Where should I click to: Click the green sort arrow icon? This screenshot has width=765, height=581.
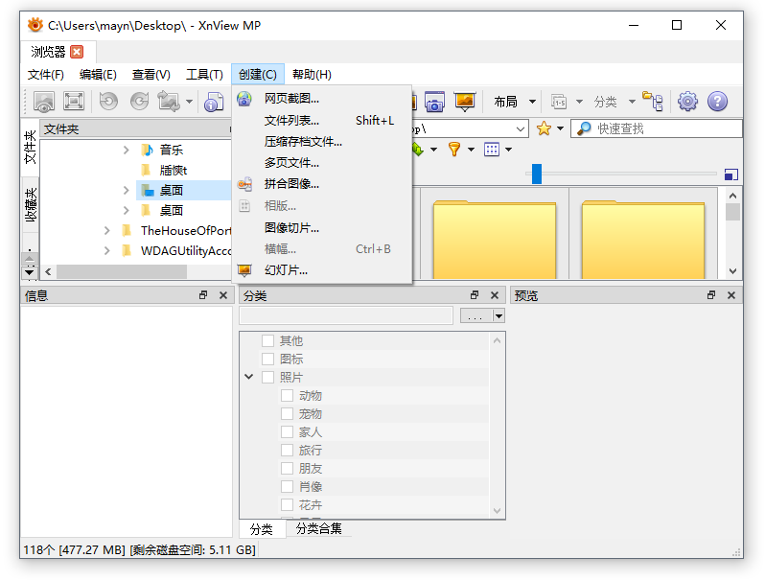click(417, 150)
